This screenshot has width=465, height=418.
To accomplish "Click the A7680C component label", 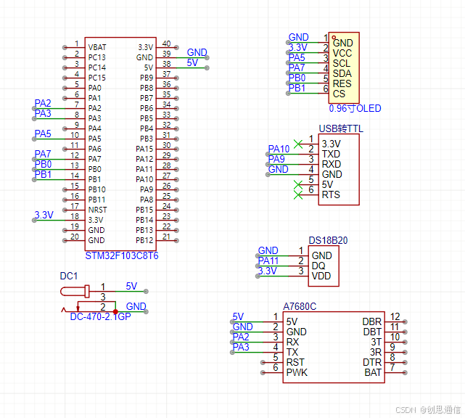I will (300, 306).
